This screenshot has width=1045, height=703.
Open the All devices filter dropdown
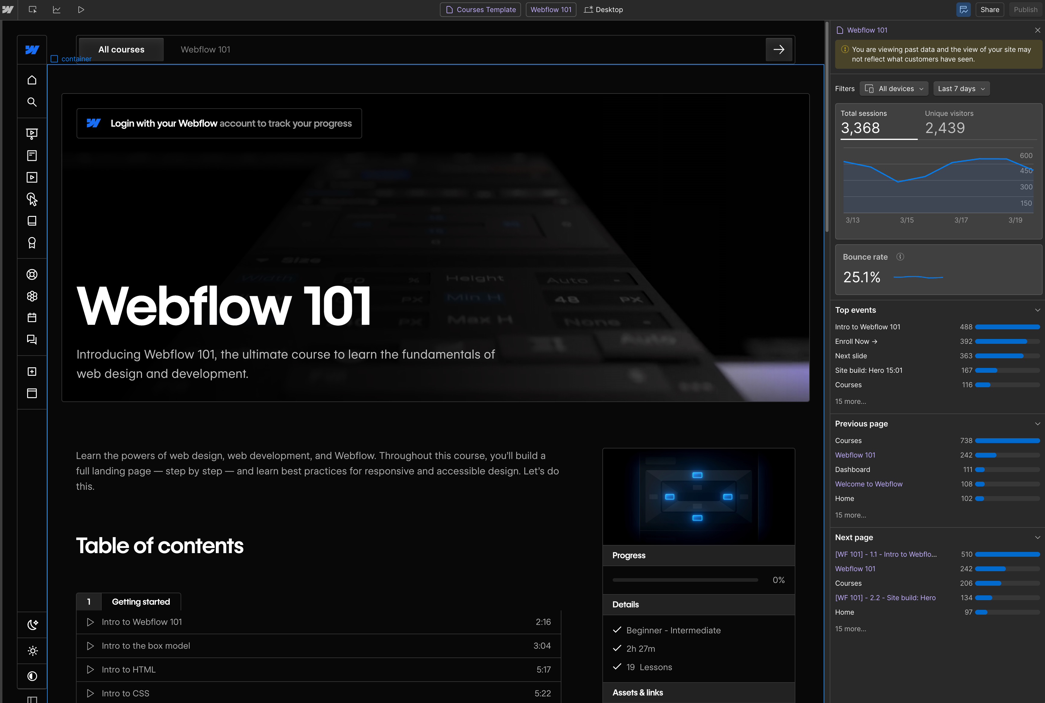coord(894,89)
